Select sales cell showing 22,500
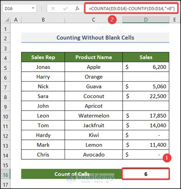181x189 pixels. 146,96
